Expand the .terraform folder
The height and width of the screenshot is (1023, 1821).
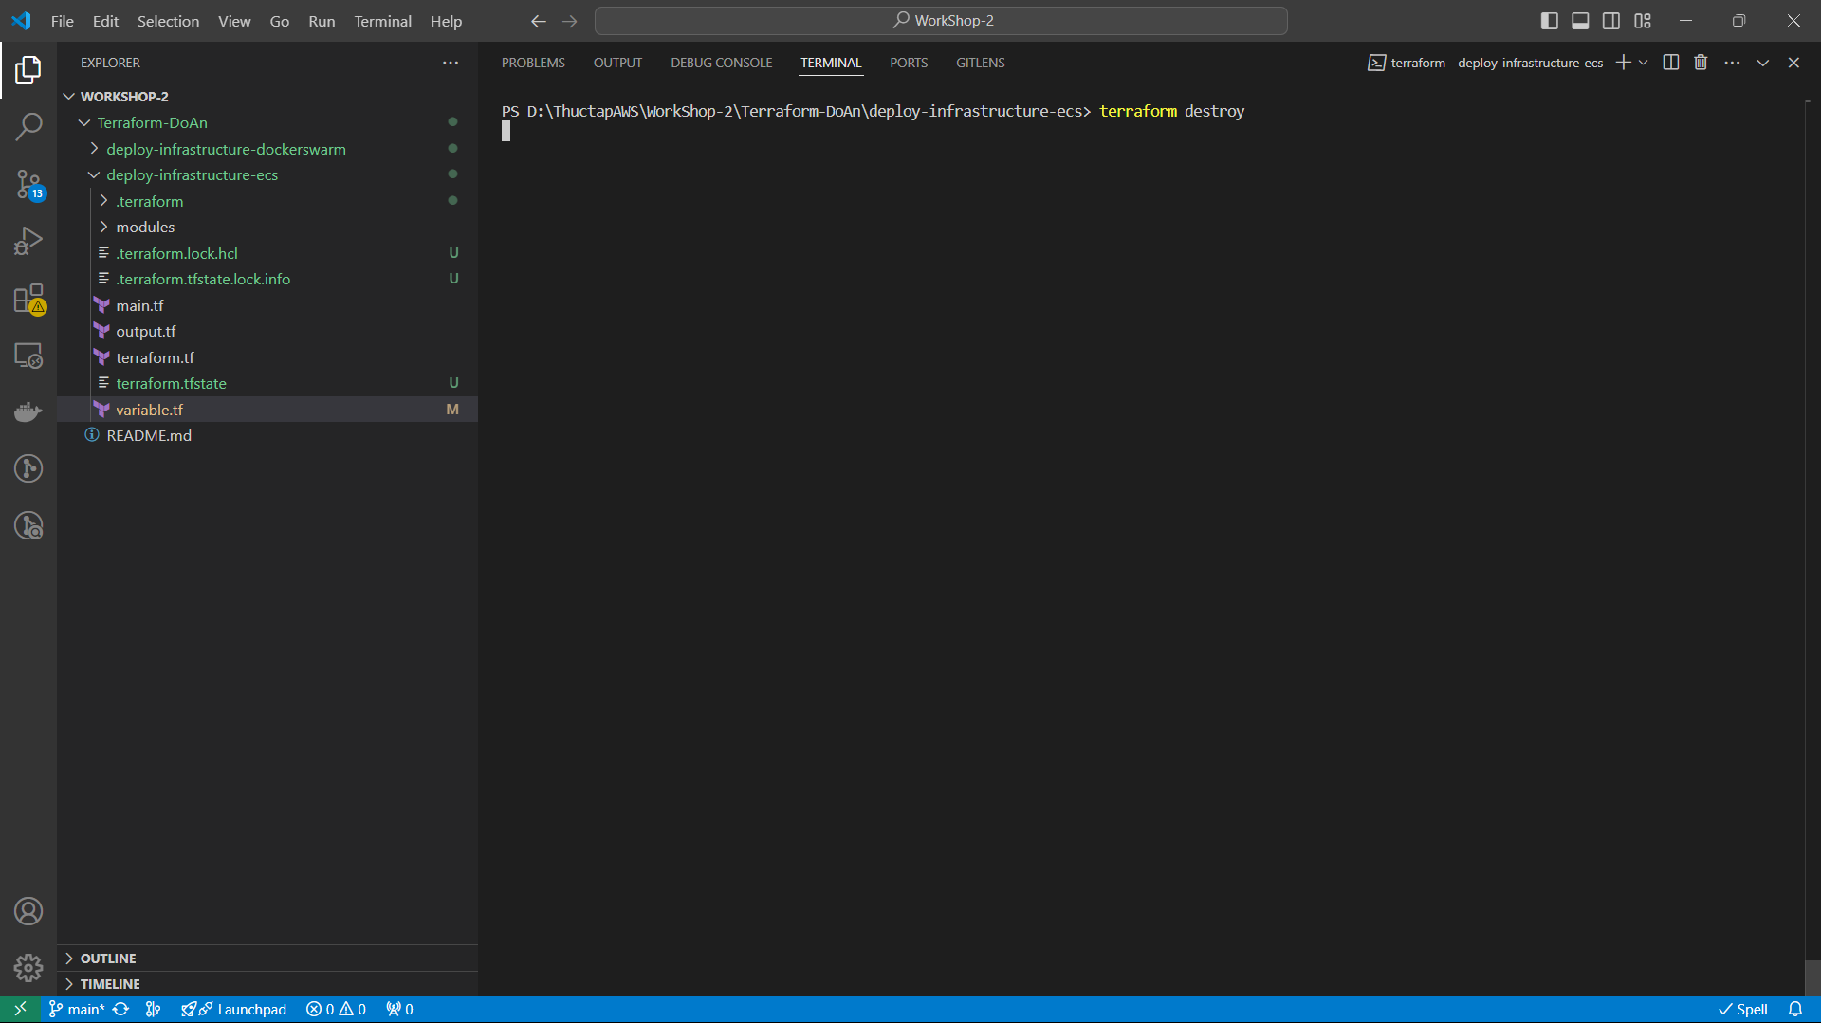tap(103, 201)
